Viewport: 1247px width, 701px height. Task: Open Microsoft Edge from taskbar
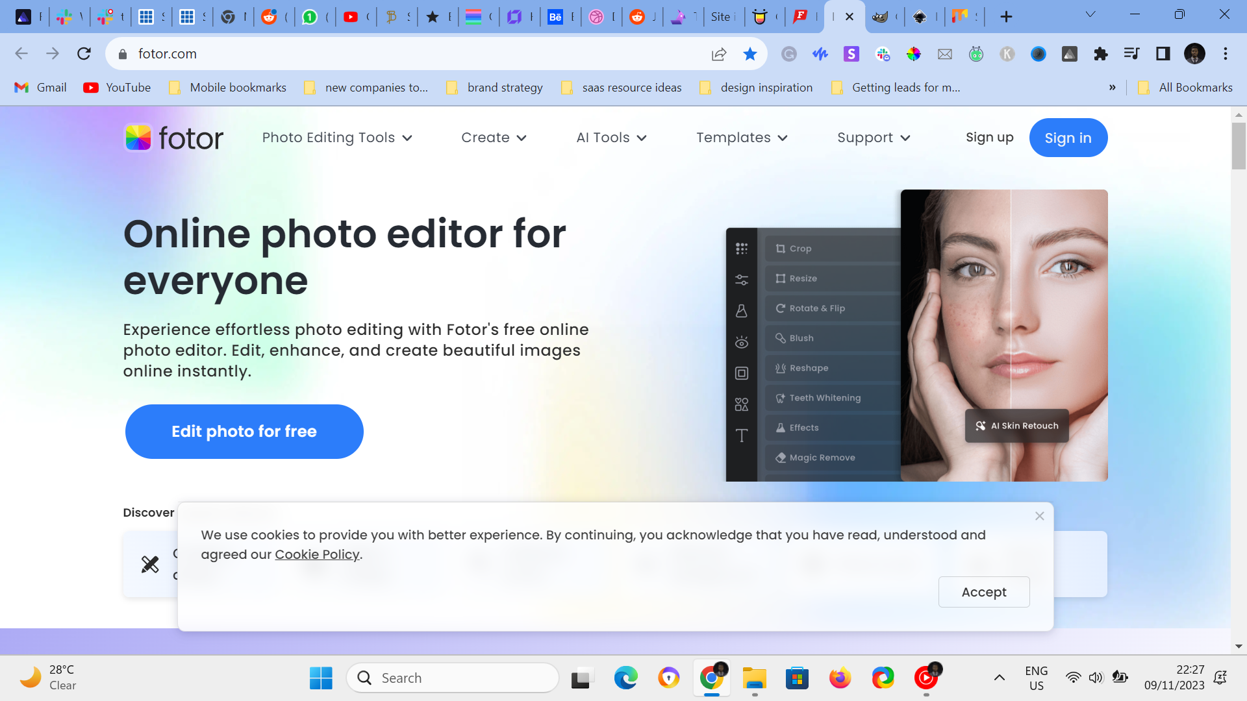click(625, 678)
